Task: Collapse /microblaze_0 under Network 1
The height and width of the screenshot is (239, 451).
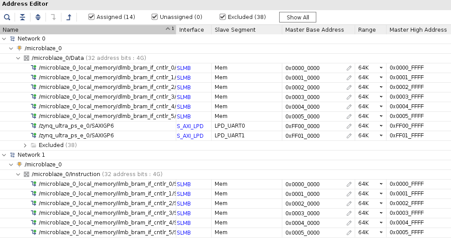Action: click(11, 165)
